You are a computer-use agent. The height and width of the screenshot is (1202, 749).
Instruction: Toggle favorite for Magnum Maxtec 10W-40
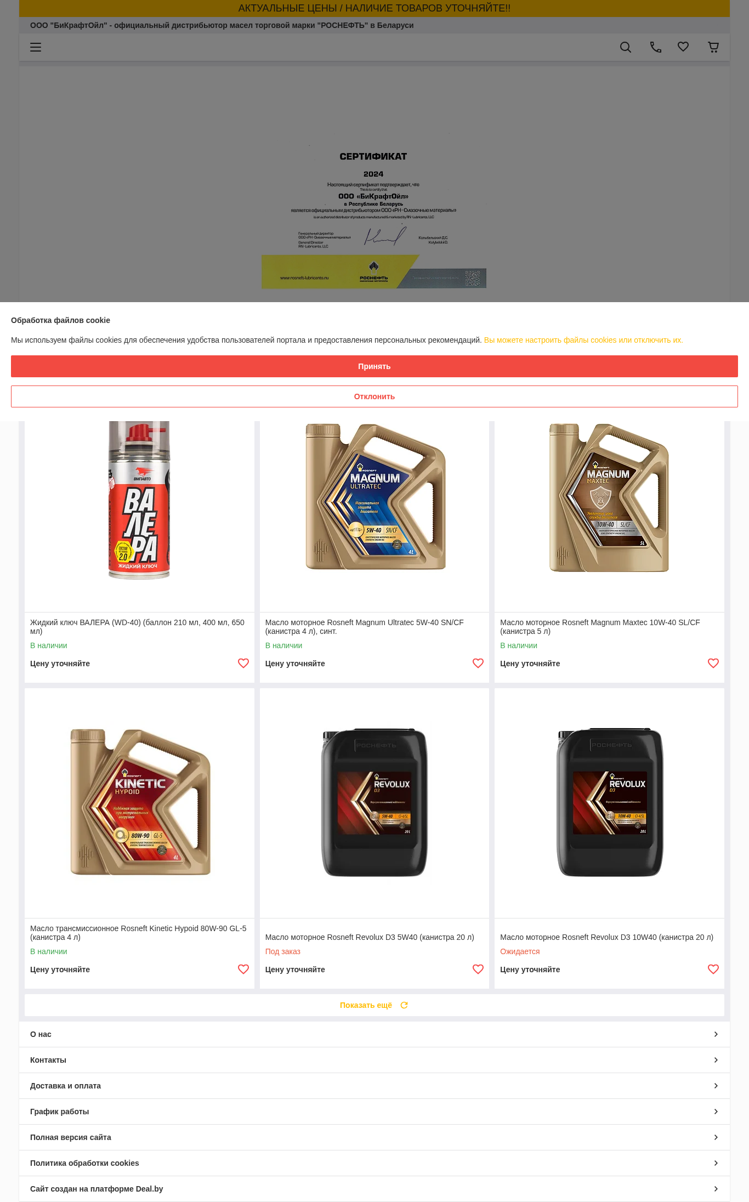(713, 664)
